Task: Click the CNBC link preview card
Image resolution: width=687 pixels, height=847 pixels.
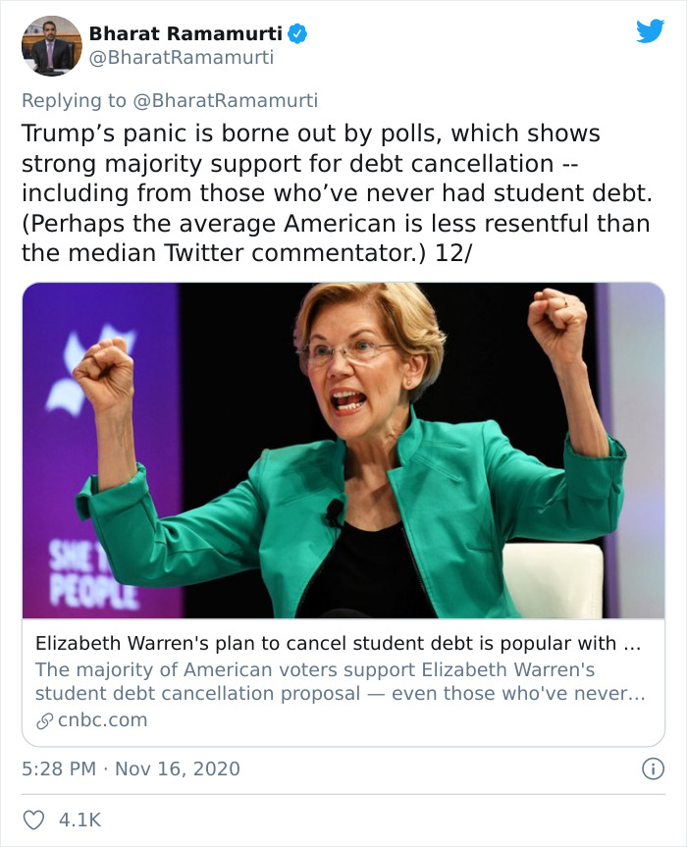Action: click(343, 677)
